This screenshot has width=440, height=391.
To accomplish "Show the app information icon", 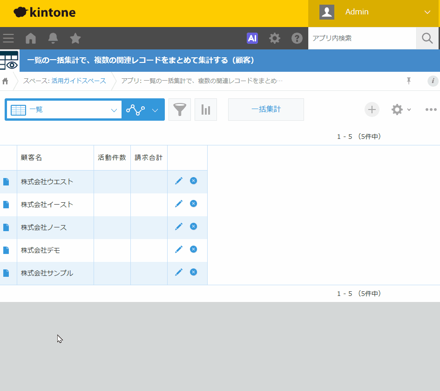I will (433, 81).
